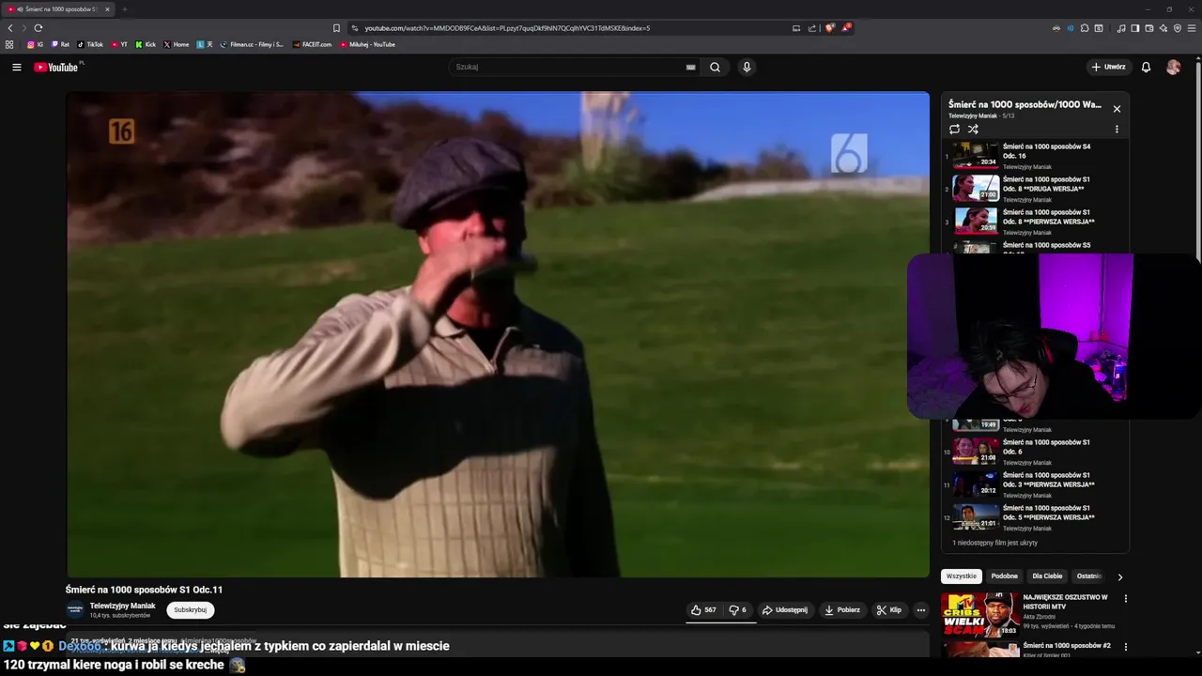Open the IG bookmark

point(35,44)
